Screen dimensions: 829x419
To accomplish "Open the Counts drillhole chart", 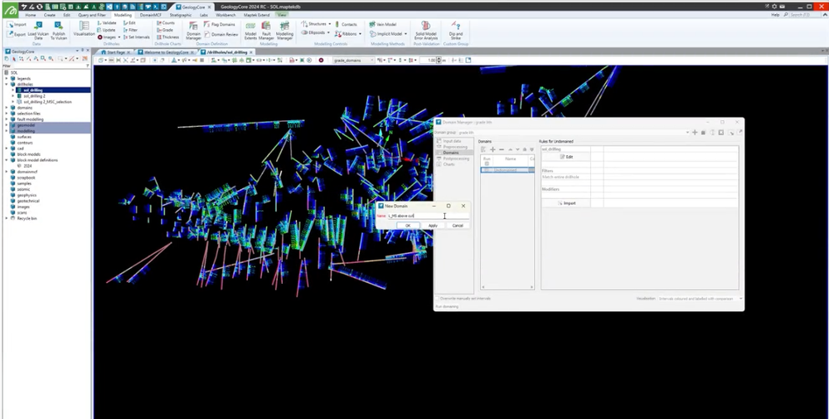I will click(x=166, y=23).
